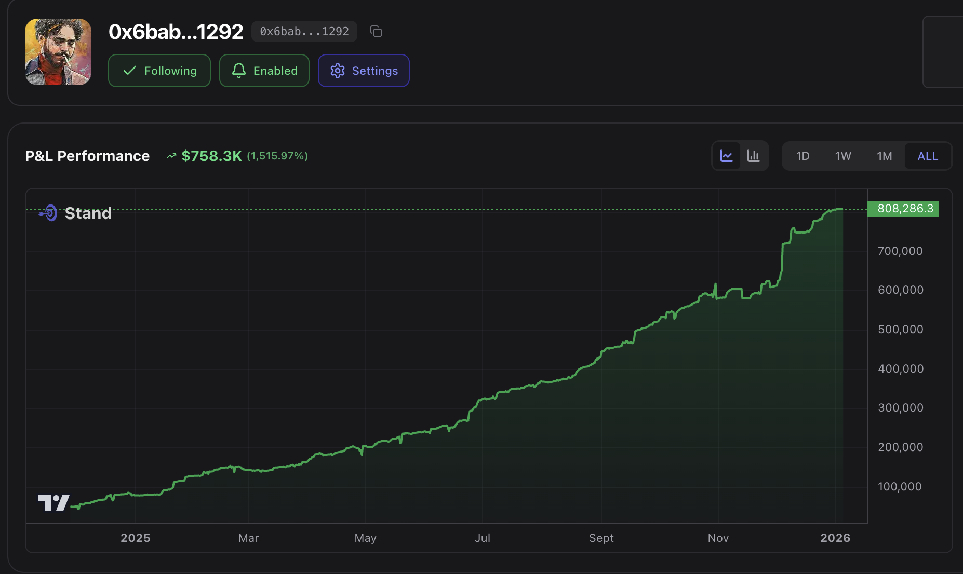Select the 1M time range
The height and width of the screenshot is (574, 963).
(884, 156)
